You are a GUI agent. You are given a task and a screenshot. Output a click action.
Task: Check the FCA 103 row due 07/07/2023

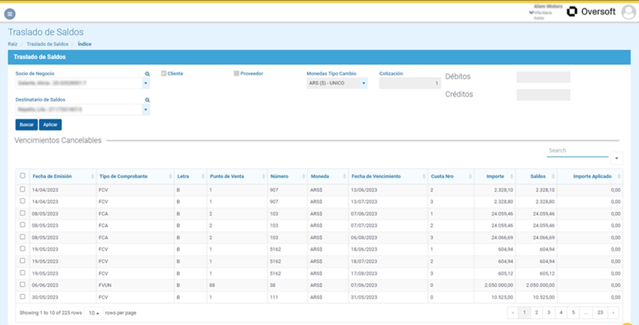(x=23, y=225)
